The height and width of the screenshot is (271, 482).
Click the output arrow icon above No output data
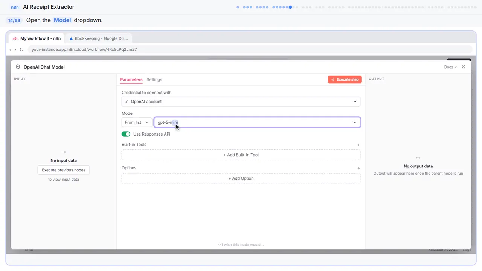[418, 158]
